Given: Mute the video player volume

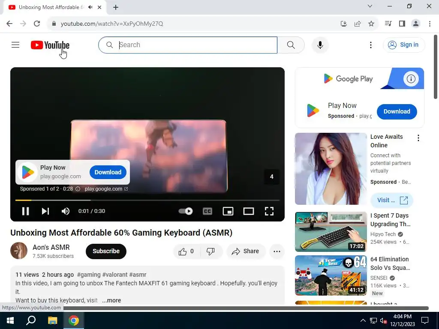Looking at the screenshot, I should point(65,211).
